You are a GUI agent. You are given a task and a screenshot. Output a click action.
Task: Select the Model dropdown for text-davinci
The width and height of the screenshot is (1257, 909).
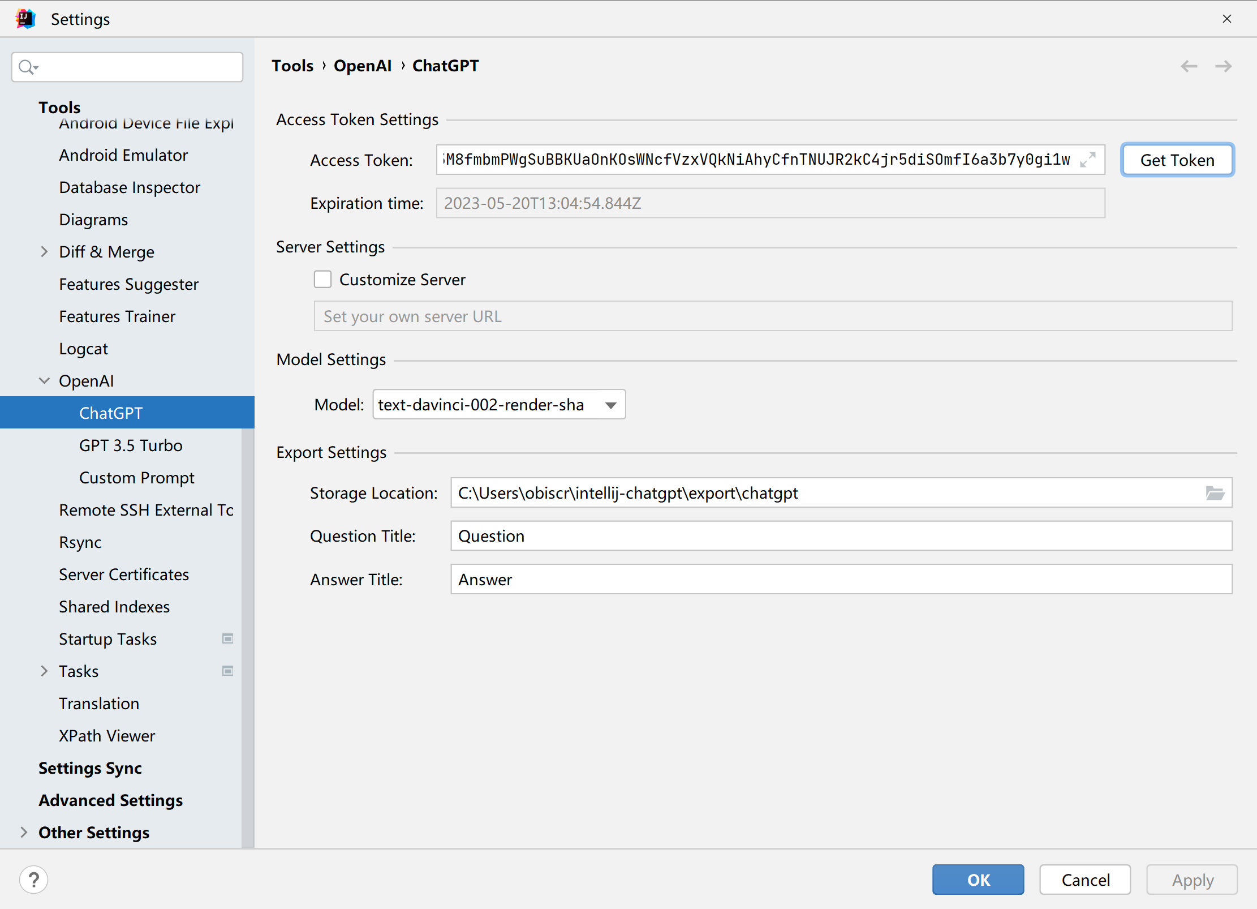[498, 404]
